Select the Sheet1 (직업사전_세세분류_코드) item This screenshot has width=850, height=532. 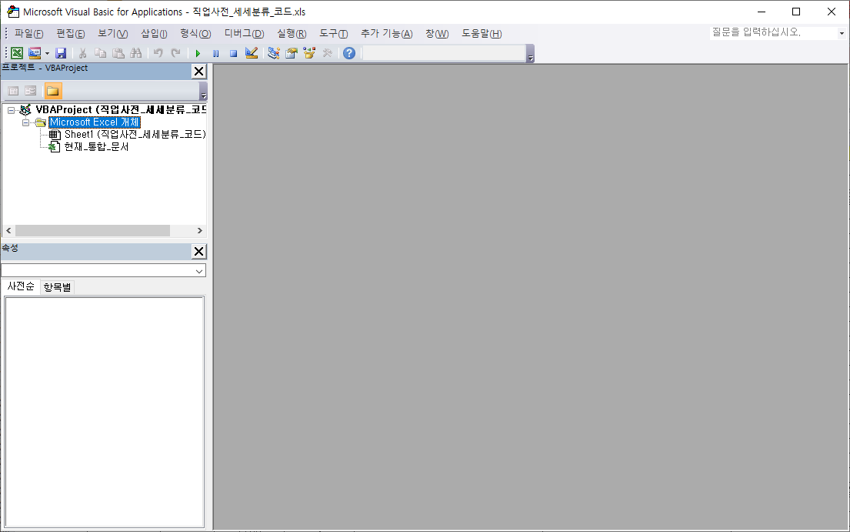pyautogui.click(x=135, y=135)
